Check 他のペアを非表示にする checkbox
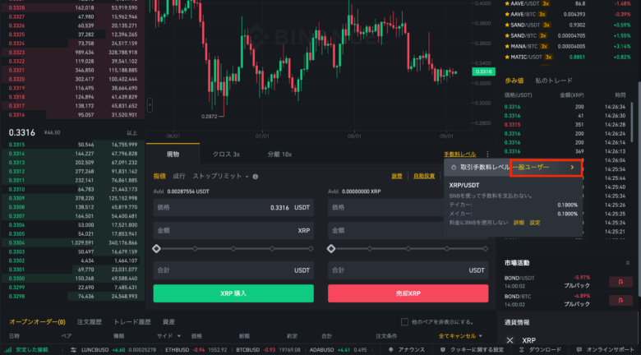This screenshot has width=641, height=355. tap(404, 322)
